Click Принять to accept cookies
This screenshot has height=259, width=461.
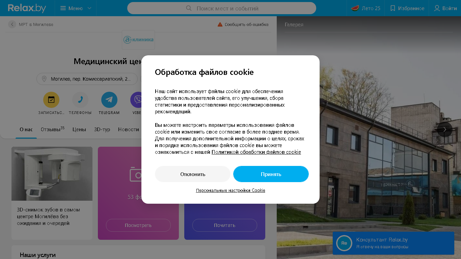pyautogui.click(x=271, y=174)
